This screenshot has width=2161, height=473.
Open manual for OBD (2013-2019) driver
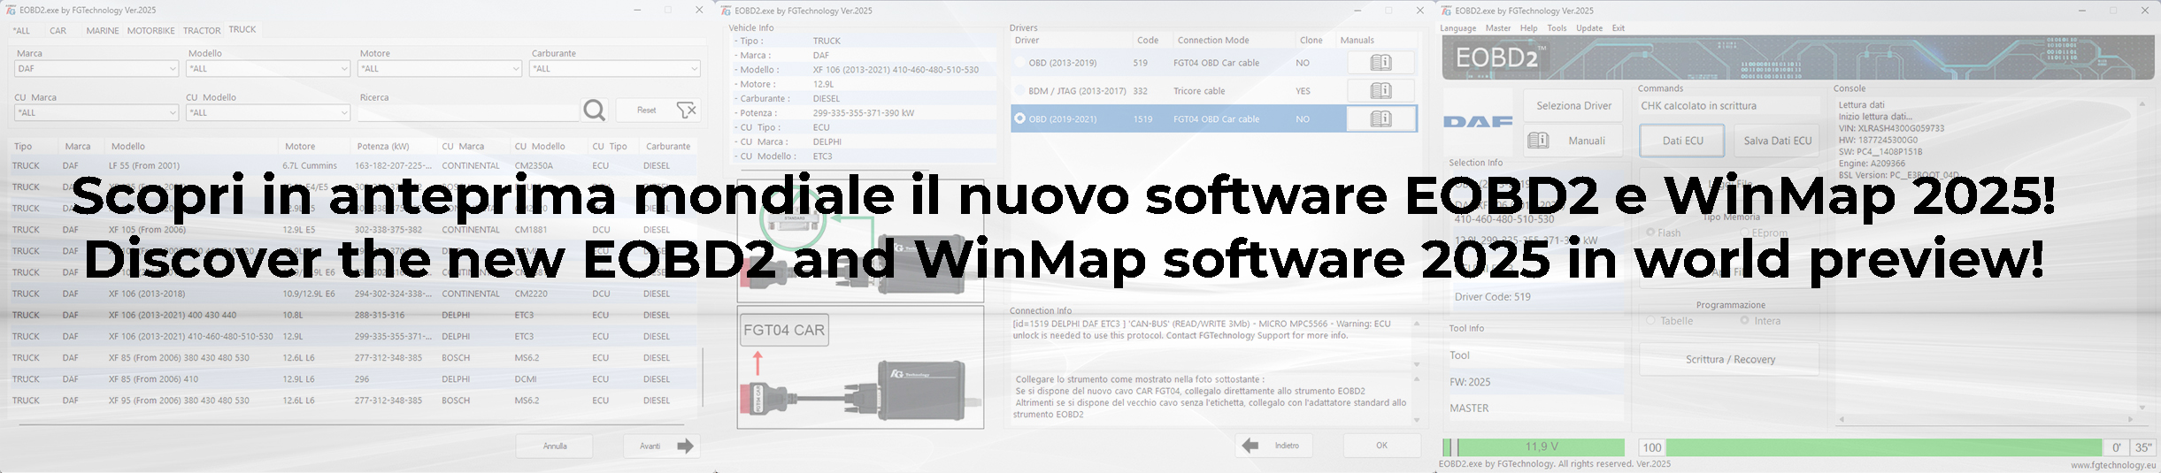click(1380, 63)
